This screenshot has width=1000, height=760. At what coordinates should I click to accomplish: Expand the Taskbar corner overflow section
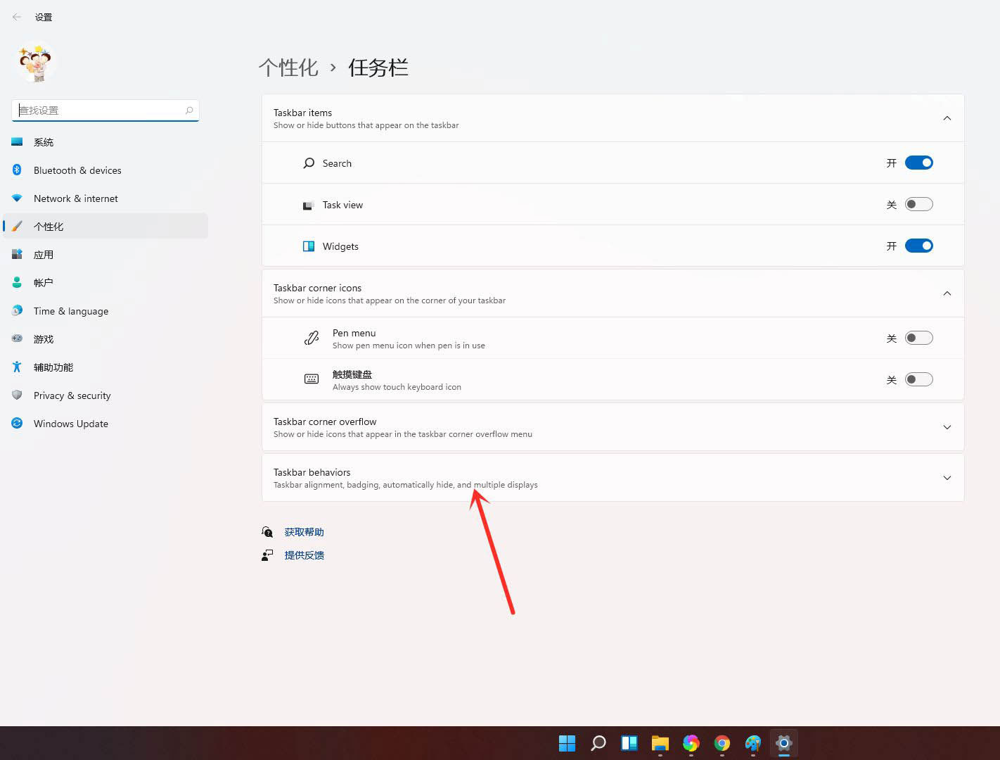click(x=947, y=426)
